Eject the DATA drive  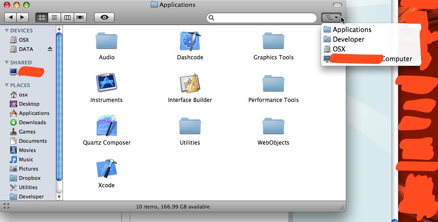pyautogui.click(x=50, y=49)
